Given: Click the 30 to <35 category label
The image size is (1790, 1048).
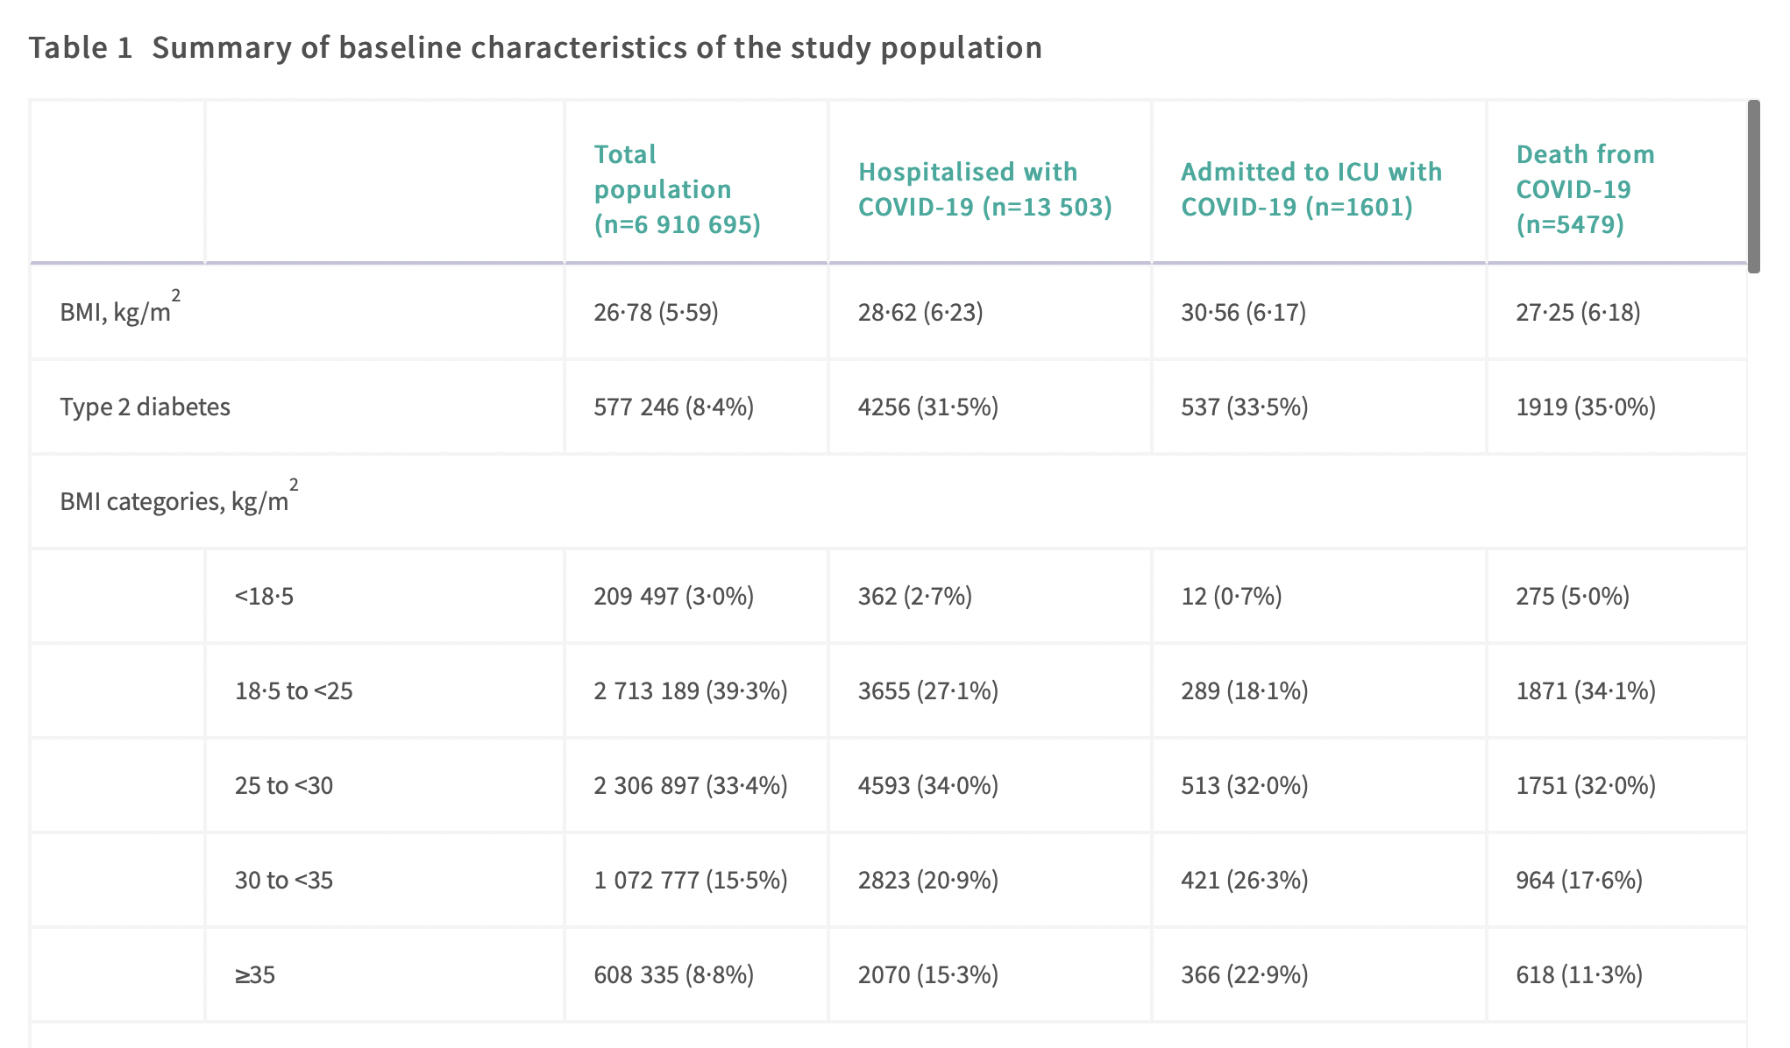Looking at the screenshot, I should (x=284, y=881).
